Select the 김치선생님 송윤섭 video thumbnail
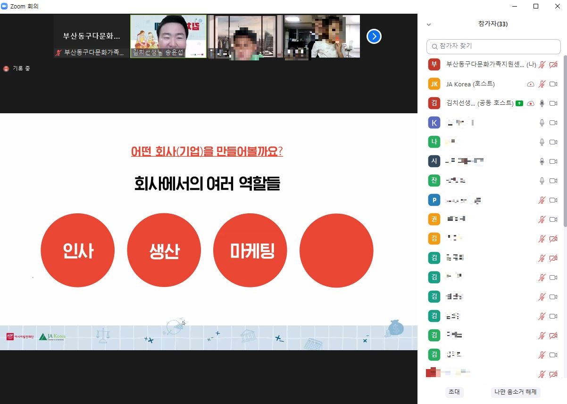 168,36
